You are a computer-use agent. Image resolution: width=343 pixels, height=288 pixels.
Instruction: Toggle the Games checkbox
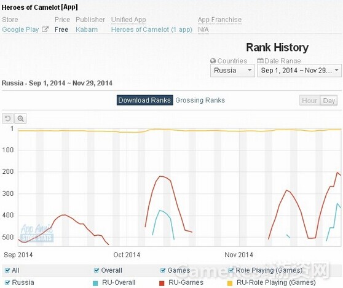[x=163, y=270]
